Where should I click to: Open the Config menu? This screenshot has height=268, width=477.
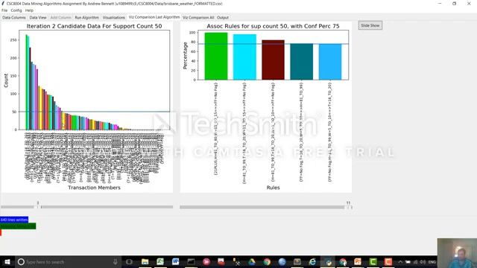pos(16,10)
